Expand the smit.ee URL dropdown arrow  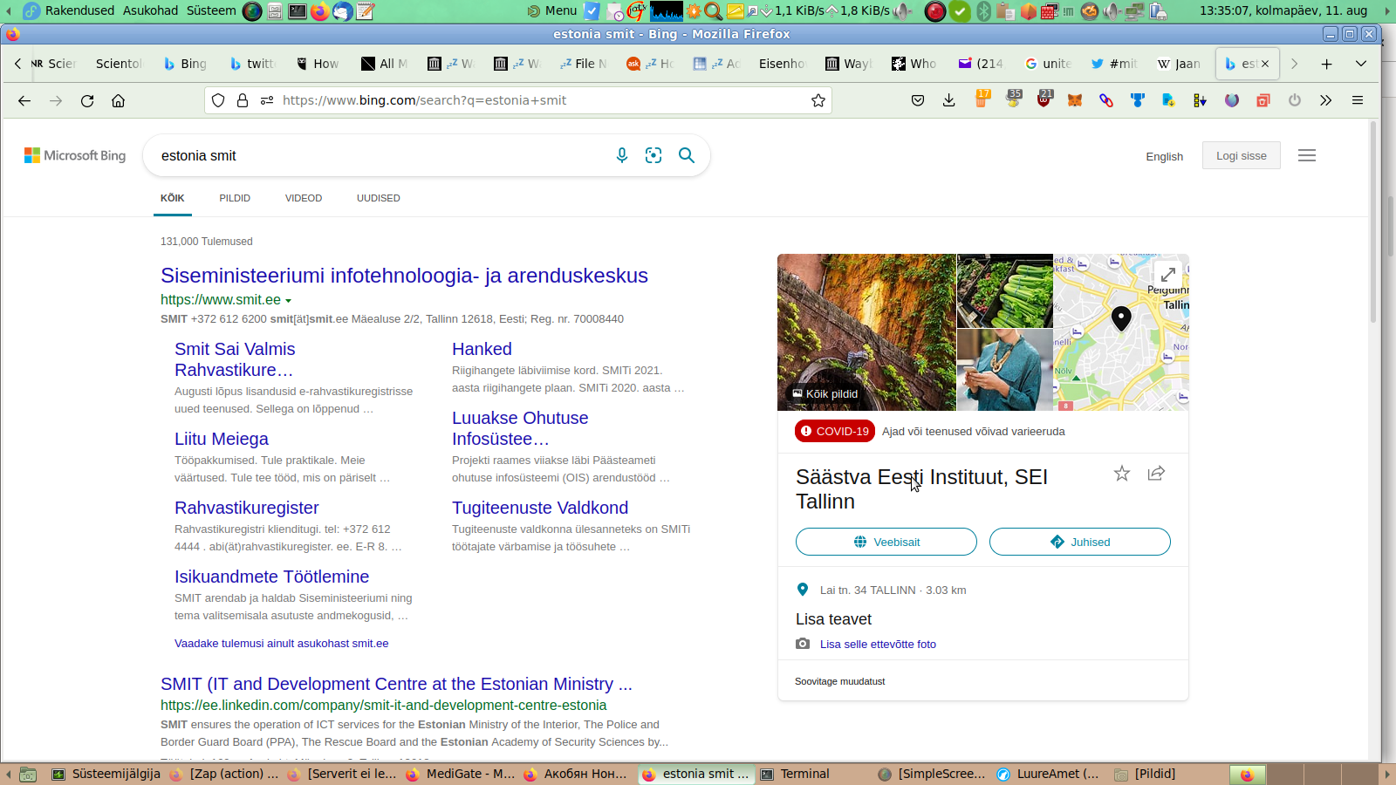click(288, 301)
